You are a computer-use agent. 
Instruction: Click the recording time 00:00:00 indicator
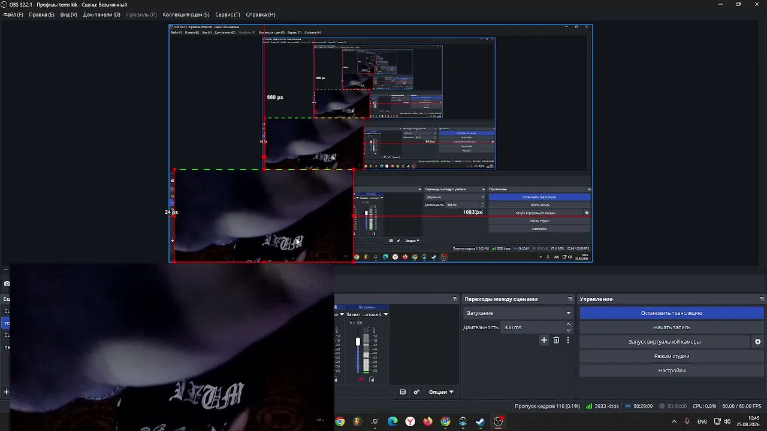(x=673, y=406)
